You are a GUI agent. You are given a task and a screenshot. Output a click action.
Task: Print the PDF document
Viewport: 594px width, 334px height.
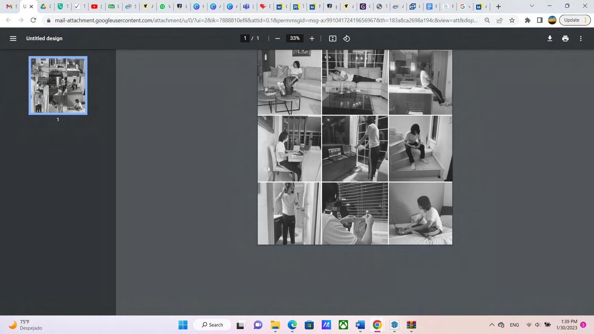pyautogui.click(x=565, y=38)
